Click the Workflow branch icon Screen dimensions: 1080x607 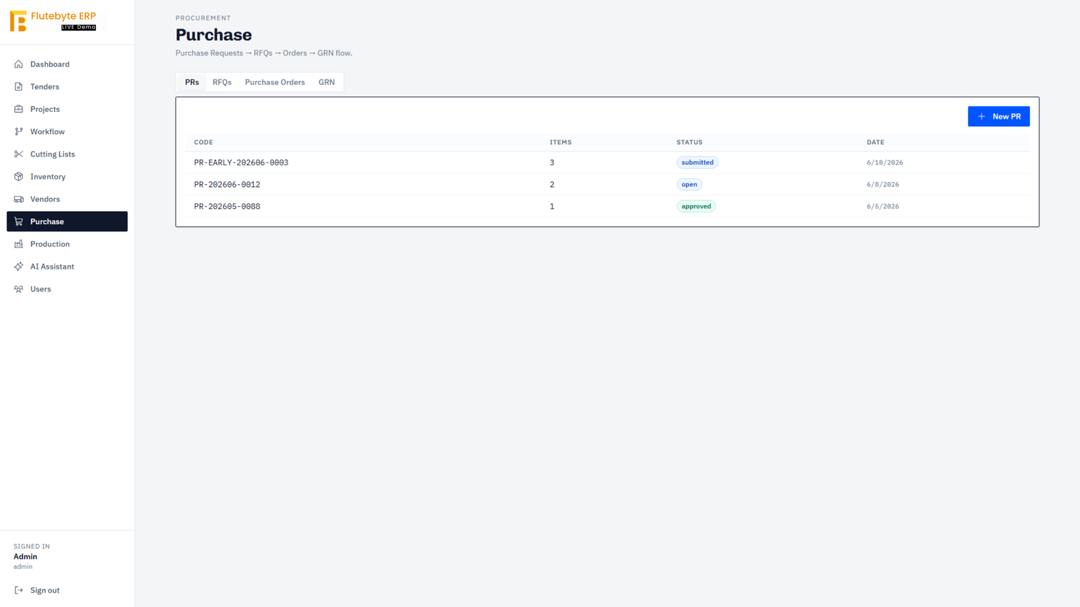pyautogui.click(x=19, y=132)
